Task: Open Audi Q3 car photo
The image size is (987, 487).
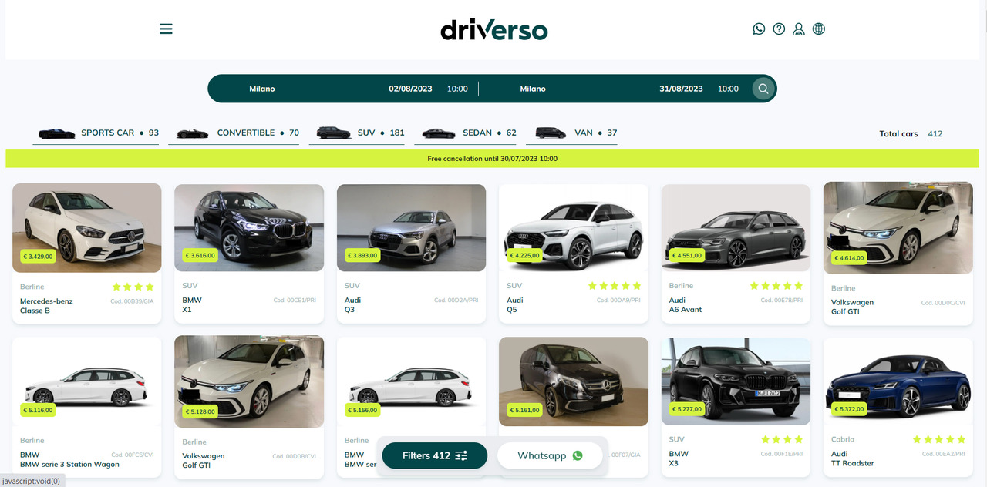Action: [x=412, y=228]
